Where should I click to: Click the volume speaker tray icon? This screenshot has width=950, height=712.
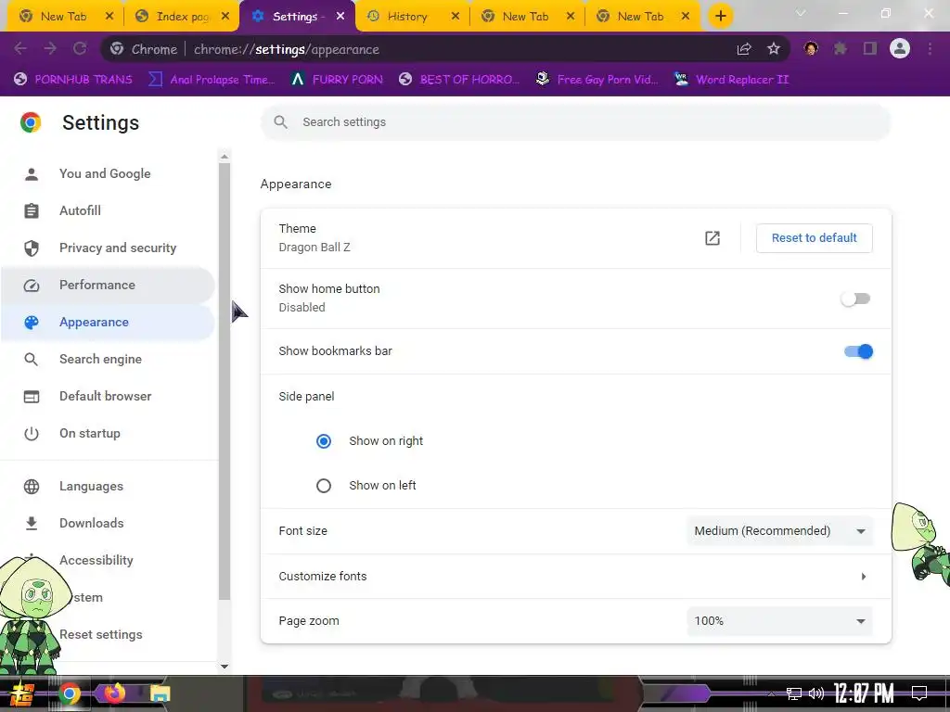click(816, 693)
